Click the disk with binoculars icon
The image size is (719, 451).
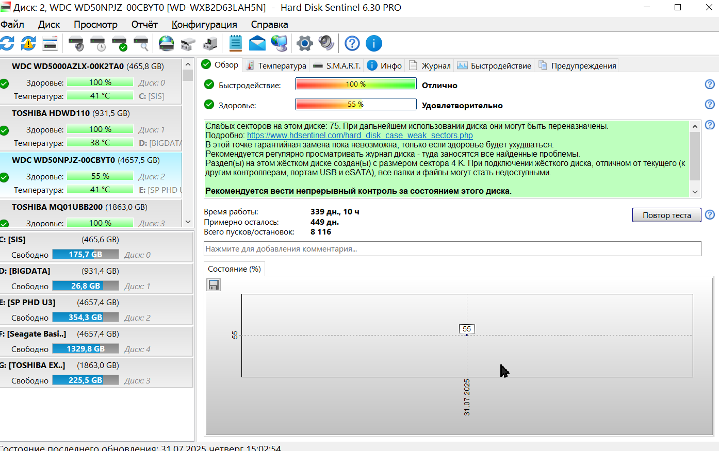[188, 43]
